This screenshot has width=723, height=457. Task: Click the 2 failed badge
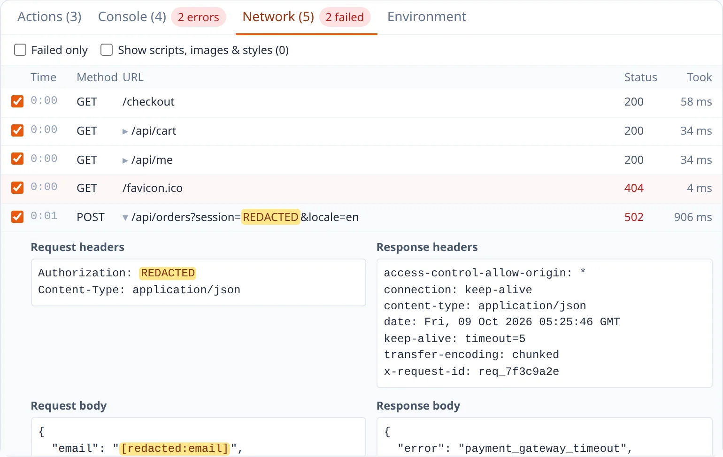click(345, 17)
